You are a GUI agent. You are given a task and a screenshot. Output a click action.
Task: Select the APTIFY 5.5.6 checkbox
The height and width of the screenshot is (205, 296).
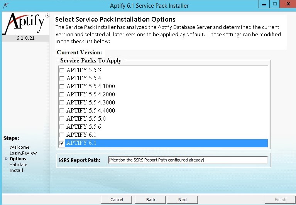[x=62, y=127]
